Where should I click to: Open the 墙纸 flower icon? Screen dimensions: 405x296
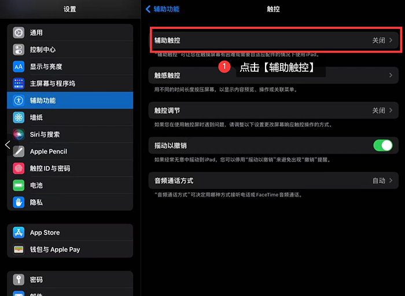[x=19, y=118]
